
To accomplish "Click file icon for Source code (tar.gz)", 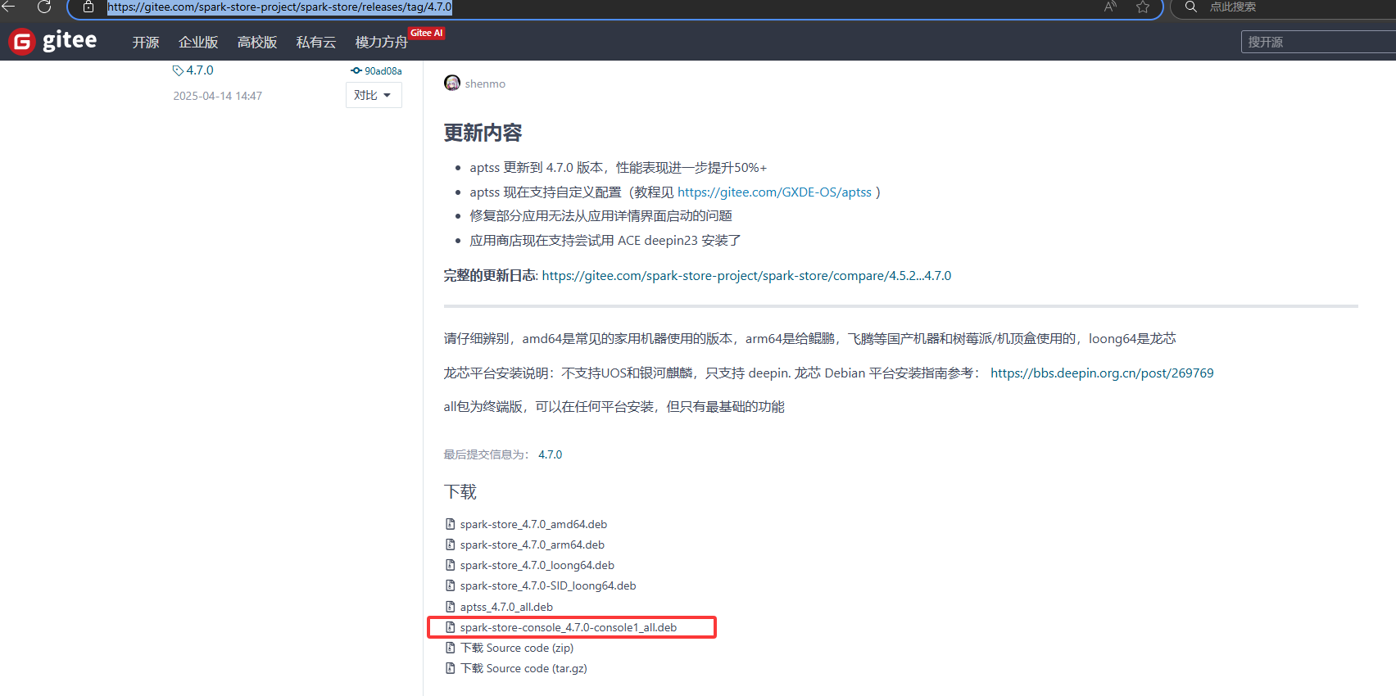I will 450,668.
